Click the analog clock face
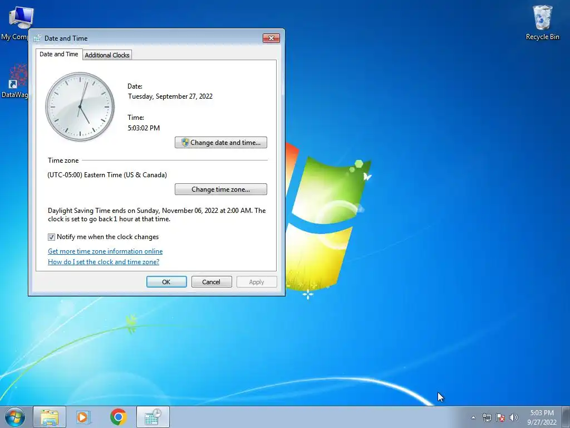This screenshot has width=570, height=428. coord(80,106)
